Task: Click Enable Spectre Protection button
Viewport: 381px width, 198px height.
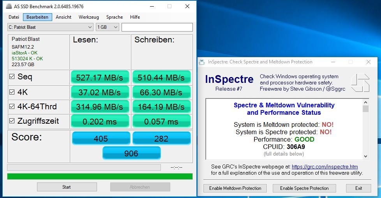Action: [x=304, y=188]
